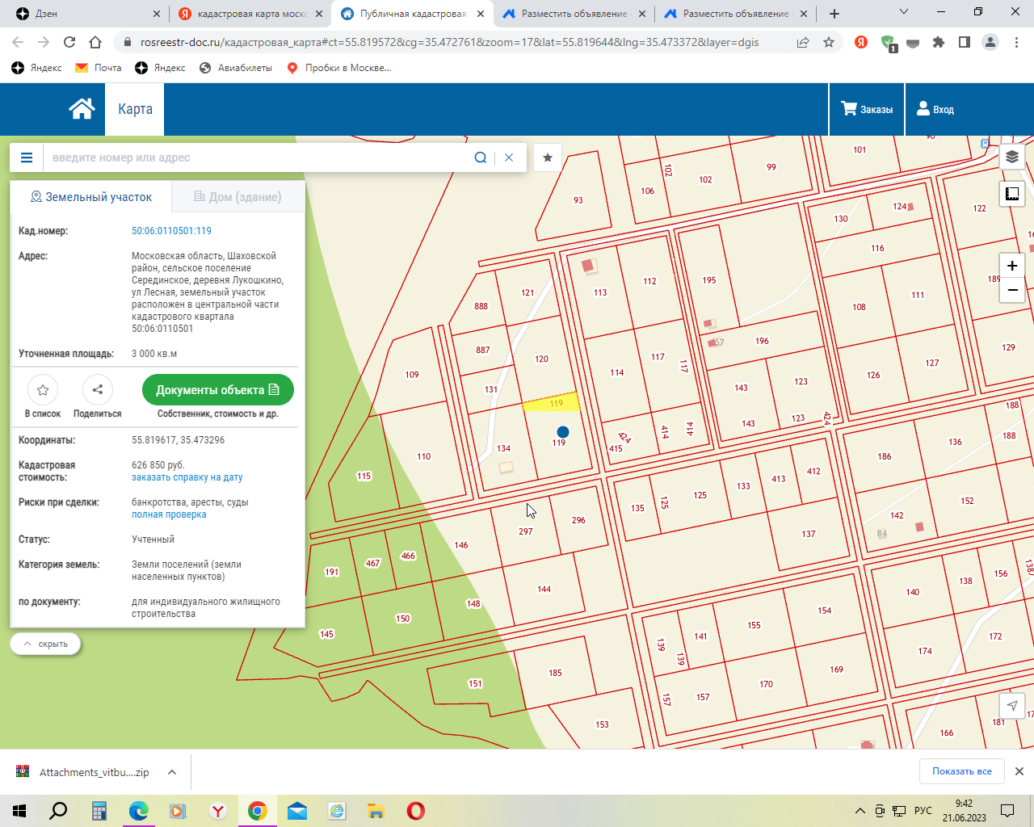This screenshot has height=827, width=1034.
Task: Click the home icon in the header
Action: point(82,109)
